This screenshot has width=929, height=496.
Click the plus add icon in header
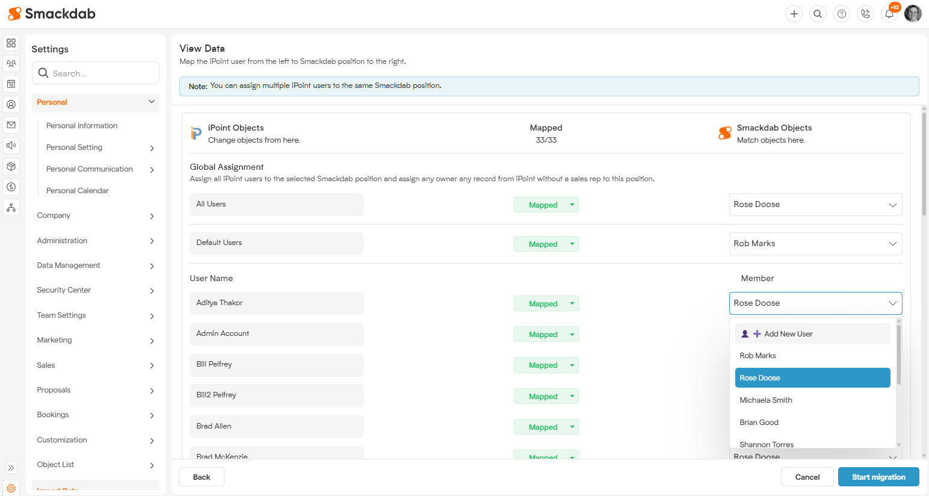794,14
